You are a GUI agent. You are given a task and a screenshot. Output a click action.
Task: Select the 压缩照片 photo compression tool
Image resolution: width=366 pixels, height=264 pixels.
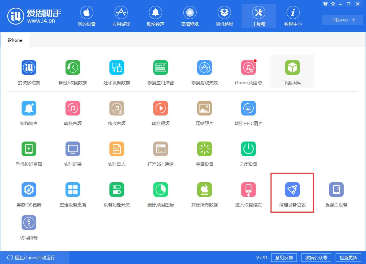pos(205,112)
